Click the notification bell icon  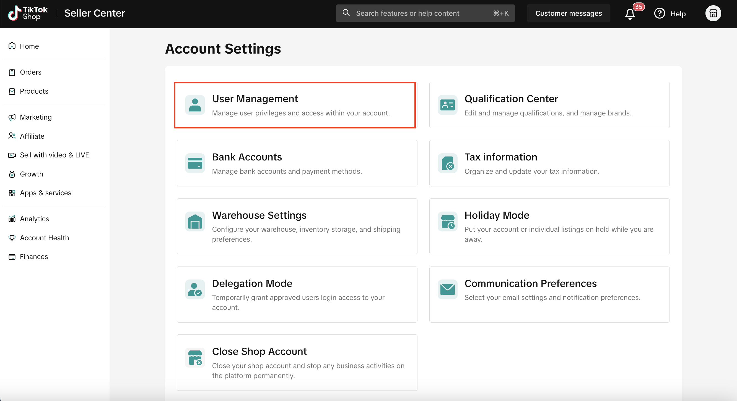[630, 14]
